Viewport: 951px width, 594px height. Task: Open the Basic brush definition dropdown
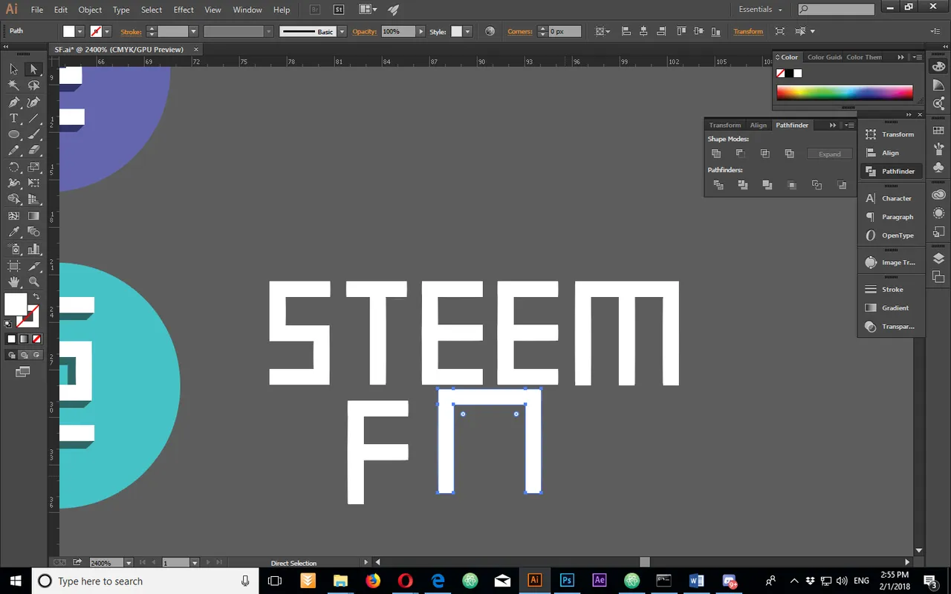coord(342,32)
